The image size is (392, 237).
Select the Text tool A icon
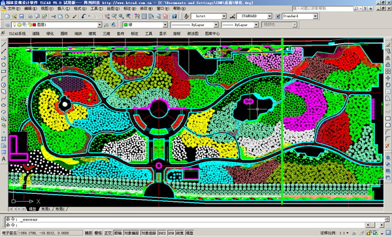pyautogui.click(x=4, y=159)
